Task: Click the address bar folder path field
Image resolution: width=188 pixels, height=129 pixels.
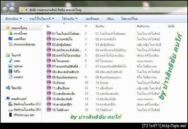Action: (x=103, y=10)
